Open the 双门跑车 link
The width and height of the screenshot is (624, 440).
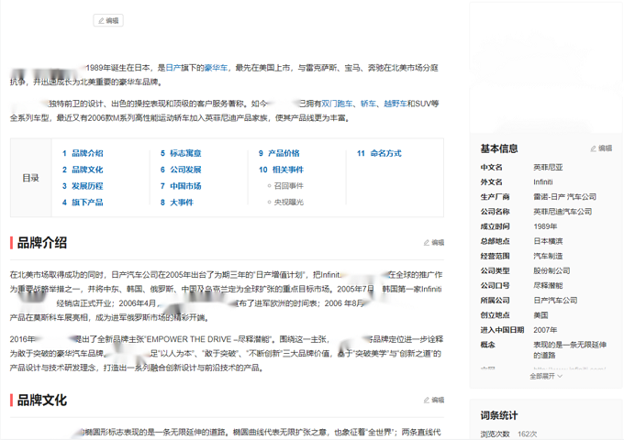pyautogui.click(x=337, y=104)
